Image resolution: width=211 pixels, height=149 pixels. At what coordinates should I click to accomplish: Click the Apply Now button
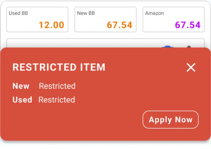[171, 120]
